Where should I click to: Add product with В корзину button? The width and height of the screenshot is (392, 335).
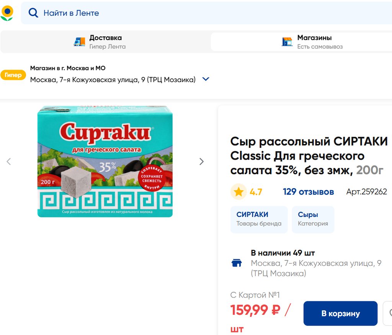point(340,314)
